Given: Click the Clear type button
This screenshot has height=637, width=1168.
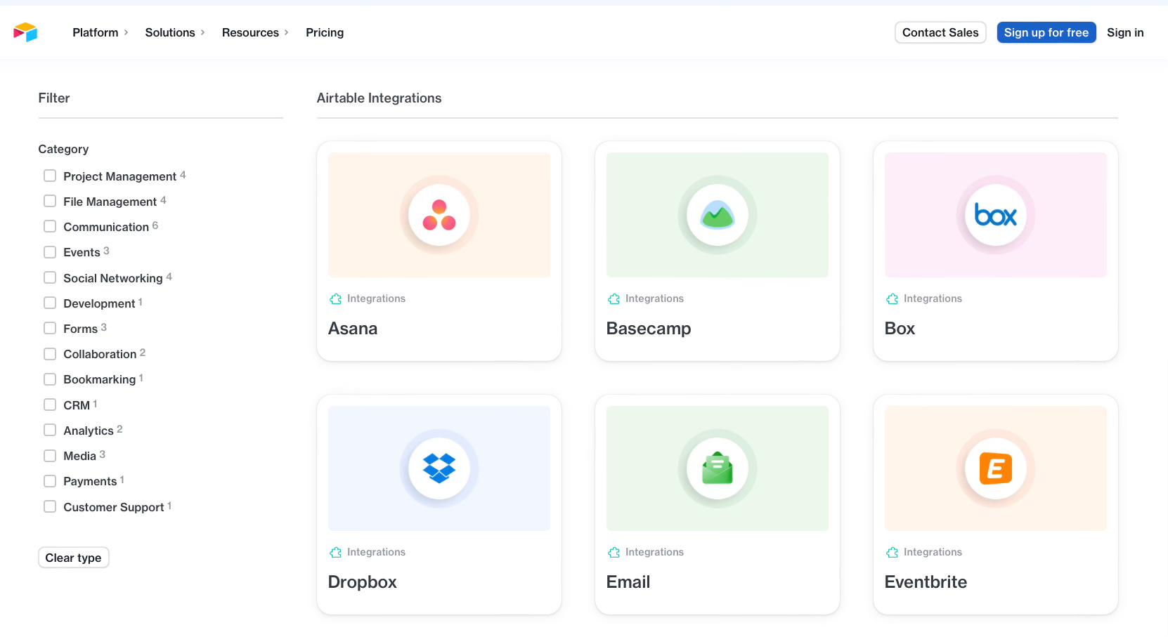Looking at the screenshot, I should (x=74, y=558).
